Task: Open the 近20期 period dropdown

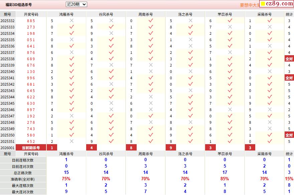Action: pos(76,4)
